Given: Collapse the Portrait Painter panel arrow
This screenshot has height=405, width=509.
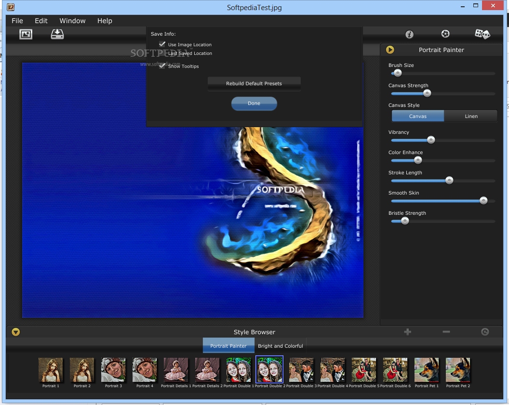Looking at the screenshot, I should coord(390,50).
